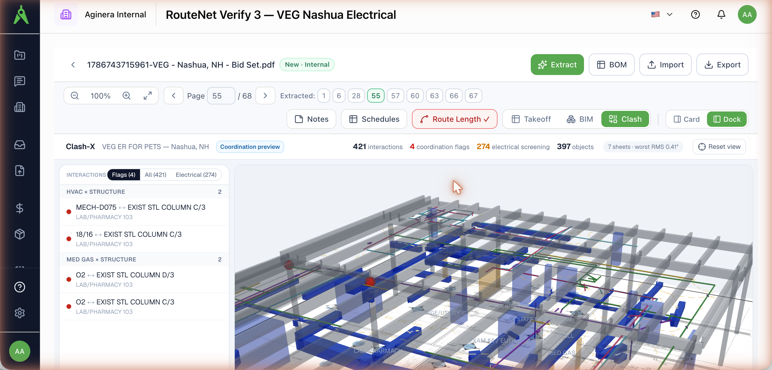Screen dimensions: 772x370
Task: Click the 274 electrical screening count
Action: [513, 147]
